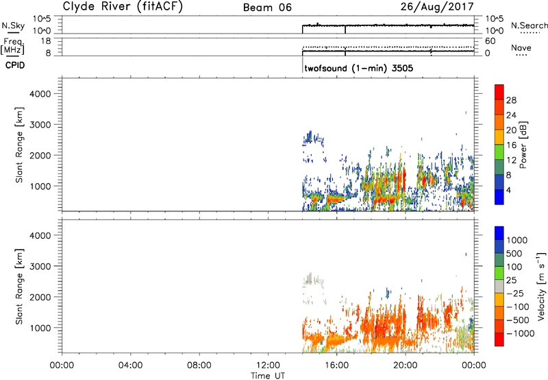Click the '4000' tick in the power panel

[40, 94]
